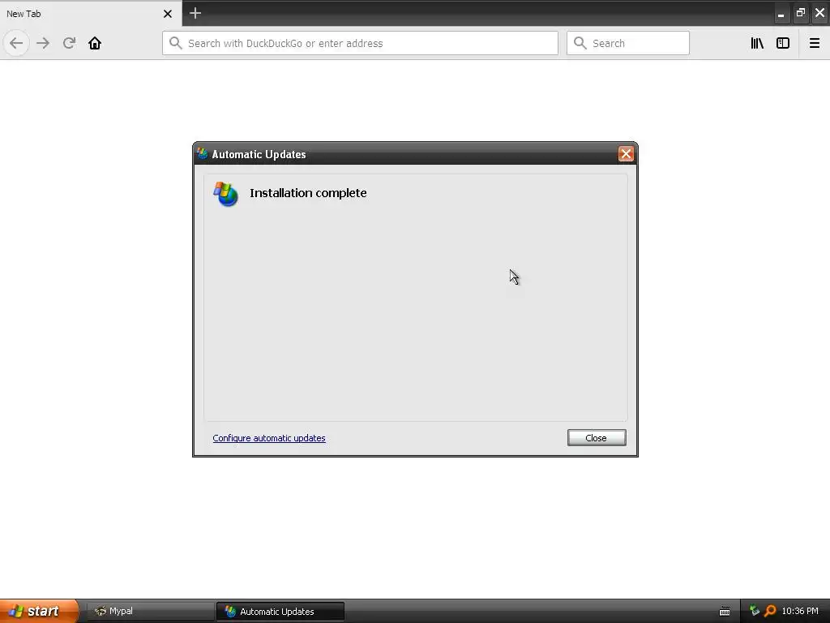This screenshot has width=830, height=623.
Task: Click the orange magnifier tray icon
Action: [770, 611]
